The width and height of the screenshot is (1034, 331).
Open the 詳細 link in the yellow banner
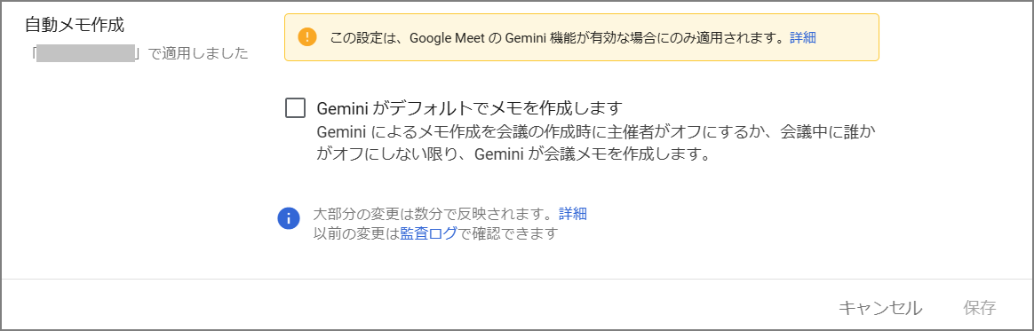(802, 37)
